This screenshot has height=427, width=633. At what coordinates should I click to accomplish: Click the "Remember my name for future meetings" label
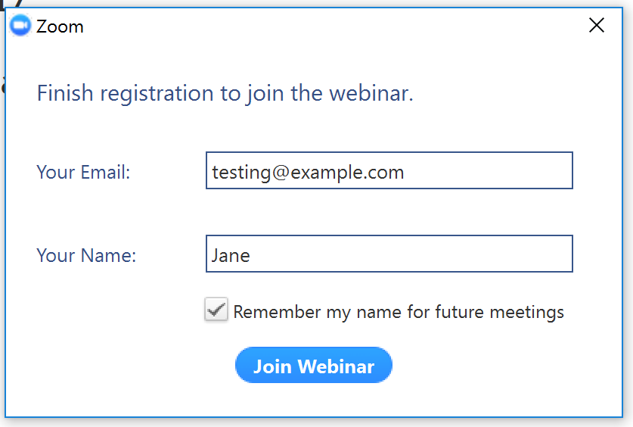coord(399,312)
